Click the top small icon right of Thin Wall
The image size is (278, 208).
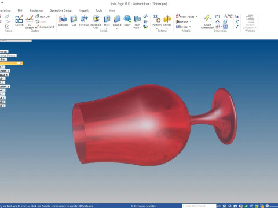146,17
